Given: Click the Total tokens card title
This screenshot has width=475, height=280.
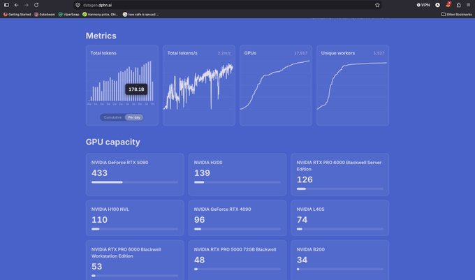Looking at the screenshot, I should (103, 53).
